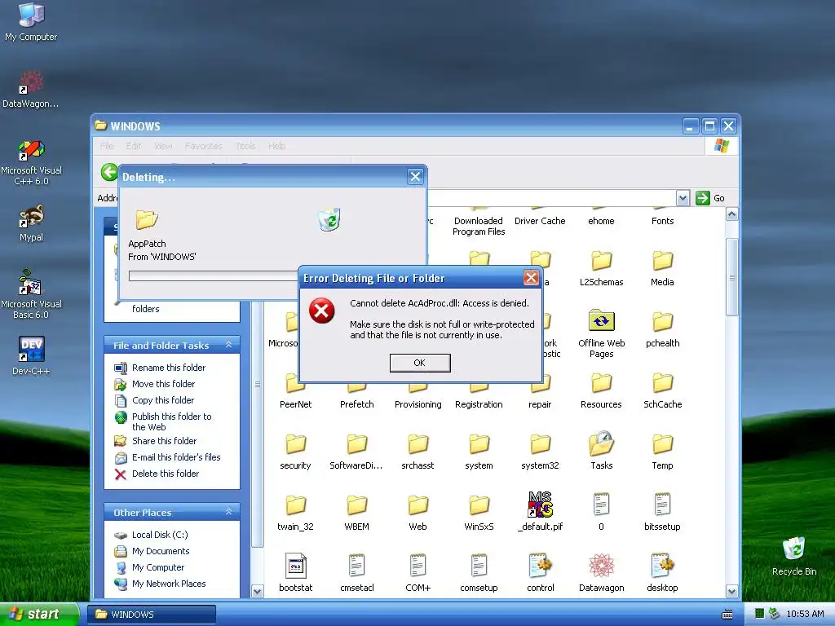
Task: Go to My Documents in Other Places
Action: (161, 551)
